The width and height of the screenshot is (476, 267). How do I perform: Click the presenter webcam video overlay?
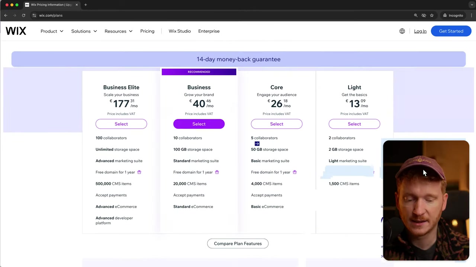(x=426, y=200)
